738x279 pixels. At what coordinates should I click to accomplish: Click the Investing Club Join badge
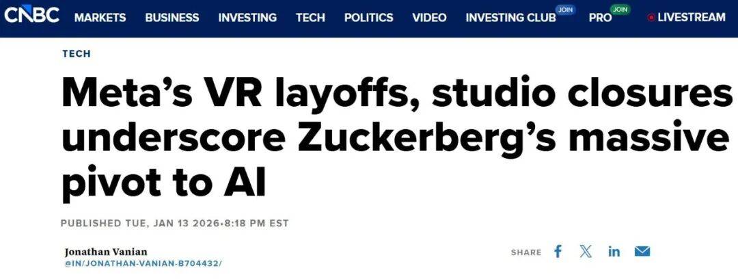(564, 10)
